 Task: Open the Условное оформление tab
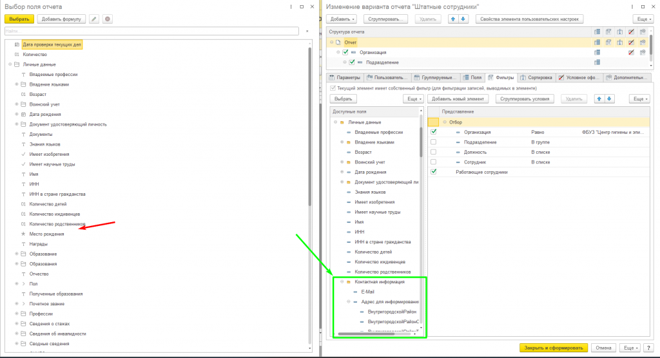click(x=579, y=77)
